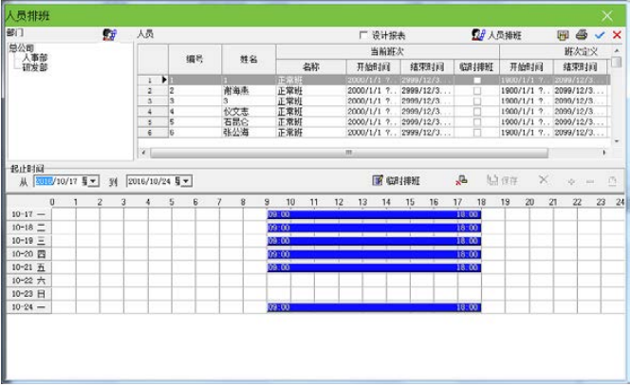Tick 临时排班 checkbox for 张公海 row
Screen dimensions: 630x386
click(476, 133)
